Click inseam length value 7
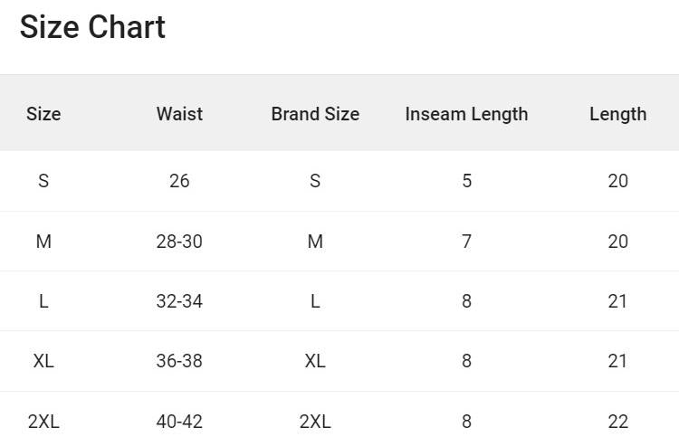Image resolution: width=679 pixels, height=437 pixels. click(466, 242)
